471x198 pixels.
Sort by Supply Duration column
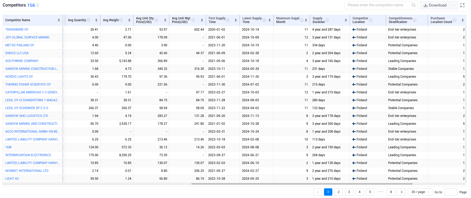click(x=346, y=20)
